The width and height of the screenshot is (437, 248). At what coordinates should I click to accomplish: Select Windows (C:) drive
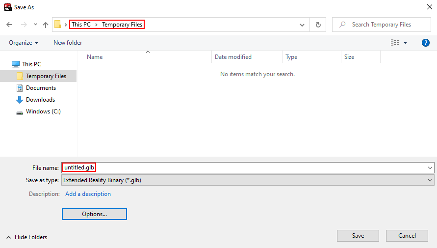(x=43, y=111)
